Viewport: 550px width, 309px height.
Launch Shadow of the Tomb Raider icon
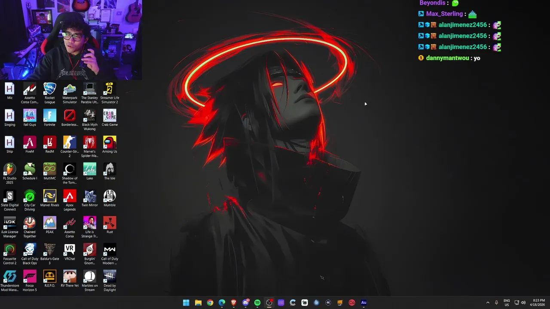tap(70, 174)
